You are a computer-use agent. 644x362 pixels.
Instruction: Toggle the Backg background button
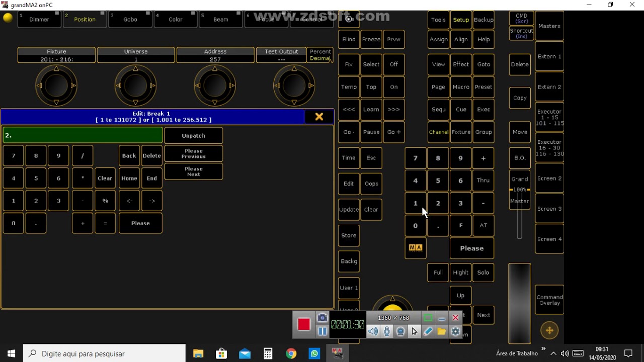(349, 261)
